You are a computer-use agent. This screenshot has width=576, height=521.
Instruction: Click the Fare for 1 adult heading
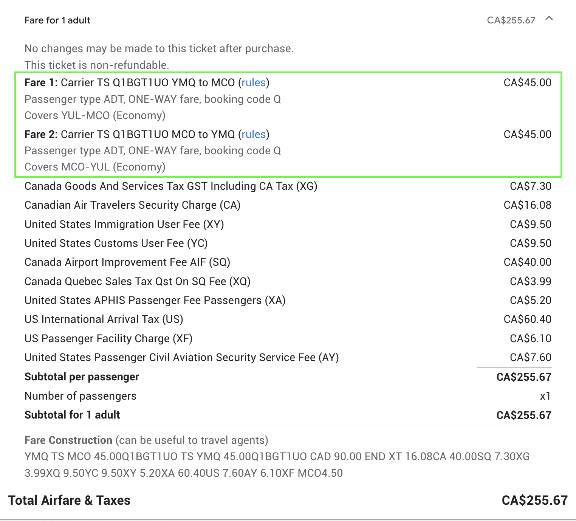(x=57, y=20)
